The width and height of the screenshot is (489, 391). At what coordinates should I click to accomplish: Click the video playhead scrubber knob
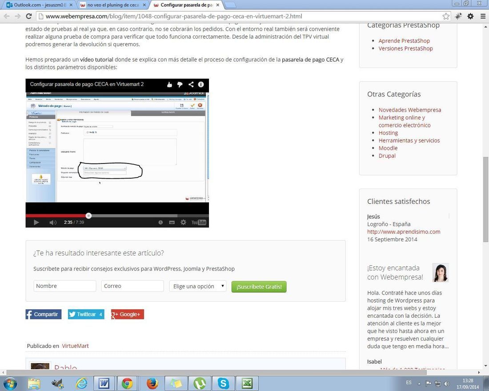(x=88, y=216)
